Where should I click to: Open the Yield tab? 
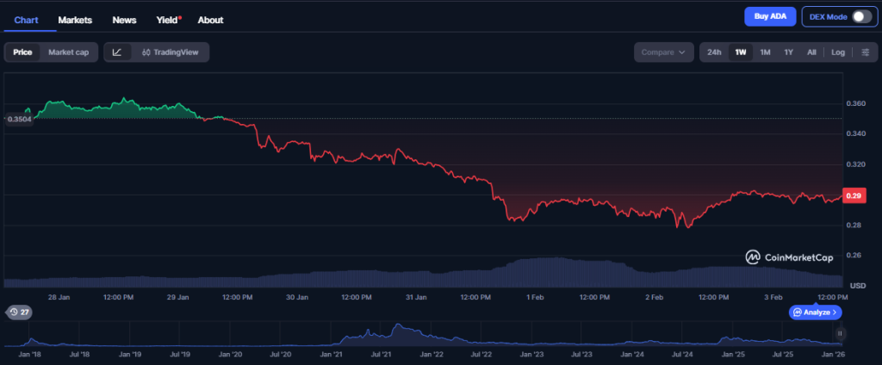click(168, 20)
